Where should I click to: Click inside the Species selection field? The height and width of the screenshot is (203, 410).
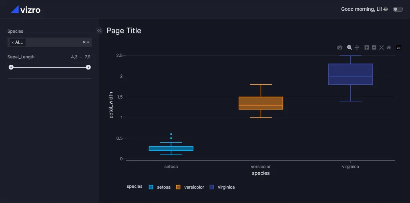click(52, 42)
